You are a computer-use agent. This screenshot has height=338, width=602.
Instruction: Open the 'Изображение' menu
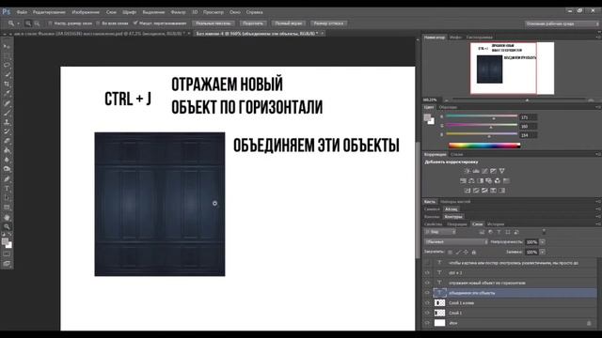(x=86, y=12)
